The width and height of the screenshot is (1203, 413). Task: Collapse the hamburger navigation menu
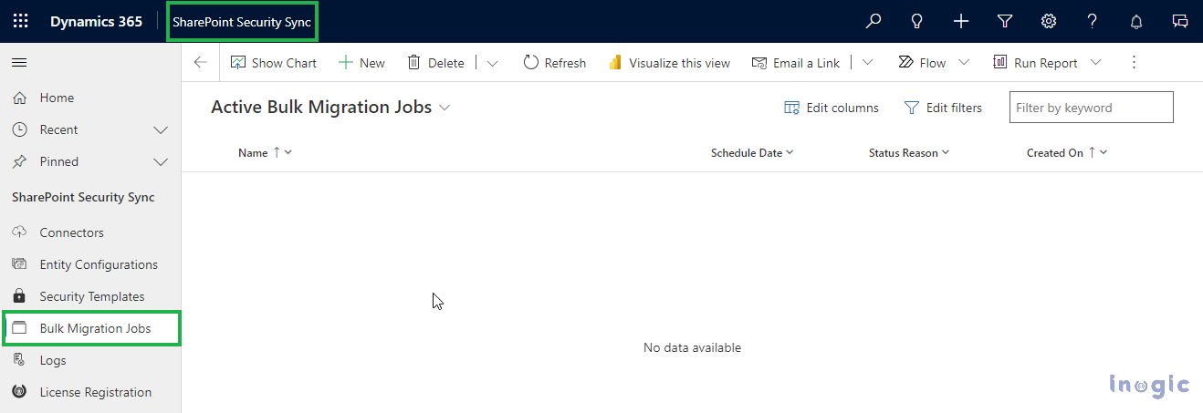(19, 63)
